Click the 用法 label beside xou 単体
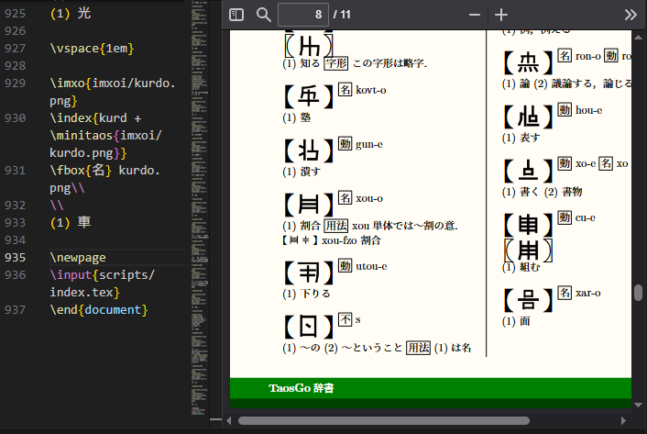The image size is (647, 434). click(336, 226)
